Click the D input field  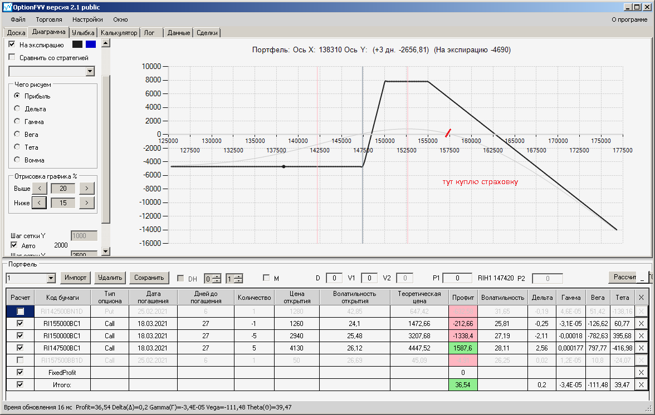[334, 278]
